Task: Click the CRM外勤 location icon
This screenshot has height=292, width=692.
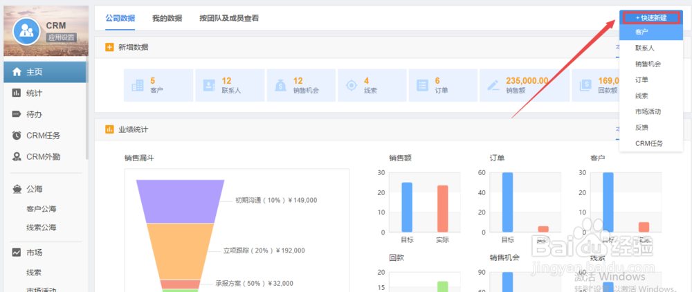Action: [17, 156]
